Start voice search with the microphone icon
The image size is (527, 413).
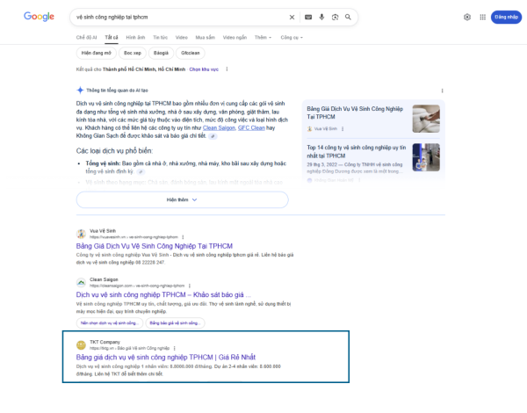coord(321,17)
